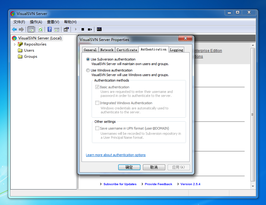Click "VisualSVN Server will maintain own users" text

[130, 64]
